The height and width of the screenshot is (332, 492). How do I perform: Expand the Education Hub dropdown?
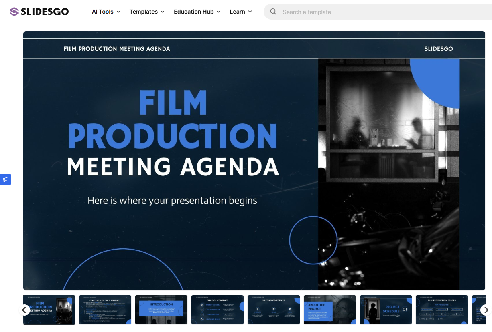pyautogui.click(x=197, y=12)
